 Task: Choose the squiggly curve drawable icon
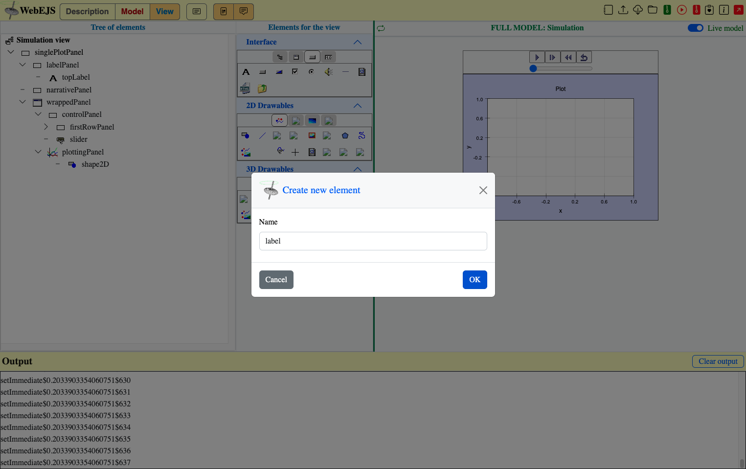point(362,135)
